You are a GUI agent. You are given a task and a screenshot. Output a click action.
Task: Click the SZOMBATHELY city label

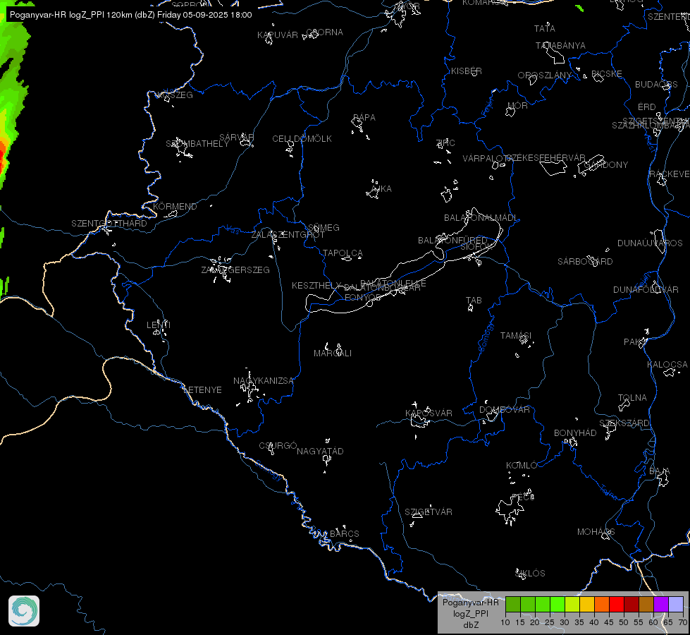pos(197,144)
